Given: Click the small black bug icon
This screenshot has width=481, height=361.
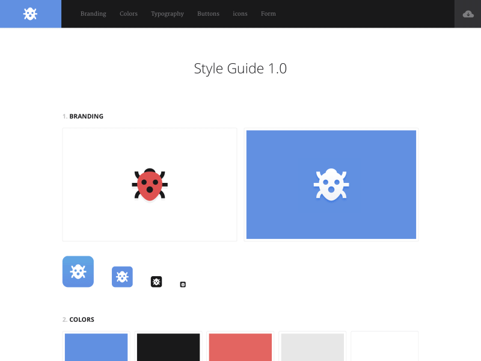Looking at the screenshot, I should pos(156,282).
